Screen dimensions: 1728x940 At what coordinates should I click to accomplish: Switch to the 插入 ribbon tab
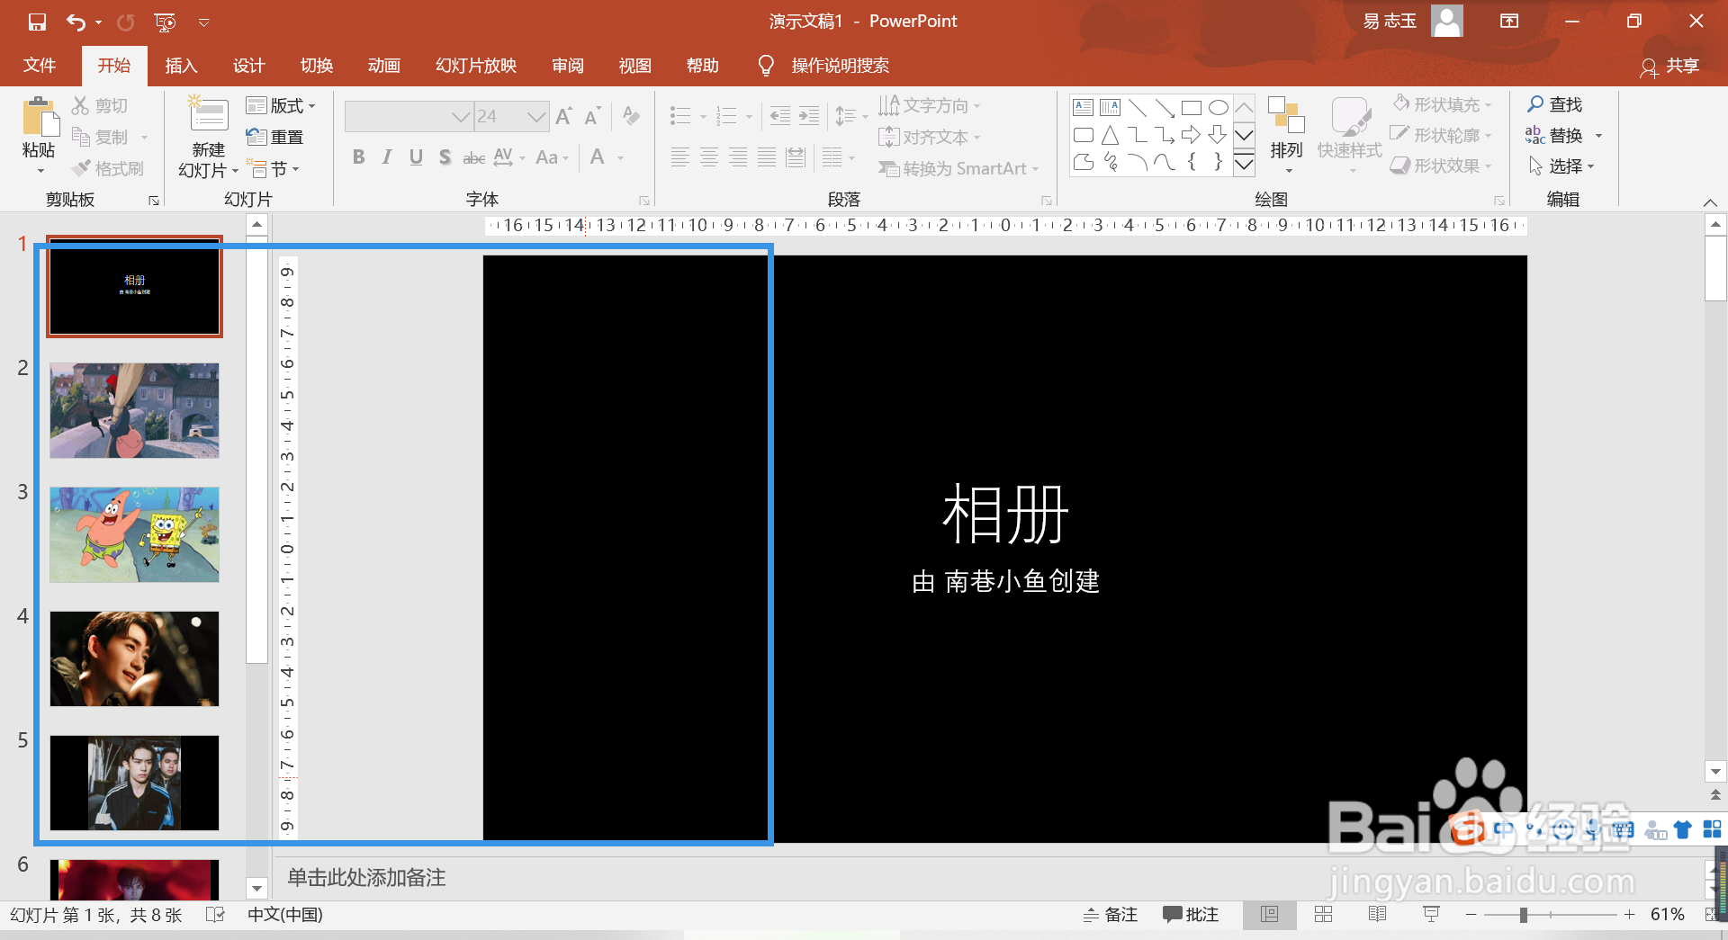point(181,65)
